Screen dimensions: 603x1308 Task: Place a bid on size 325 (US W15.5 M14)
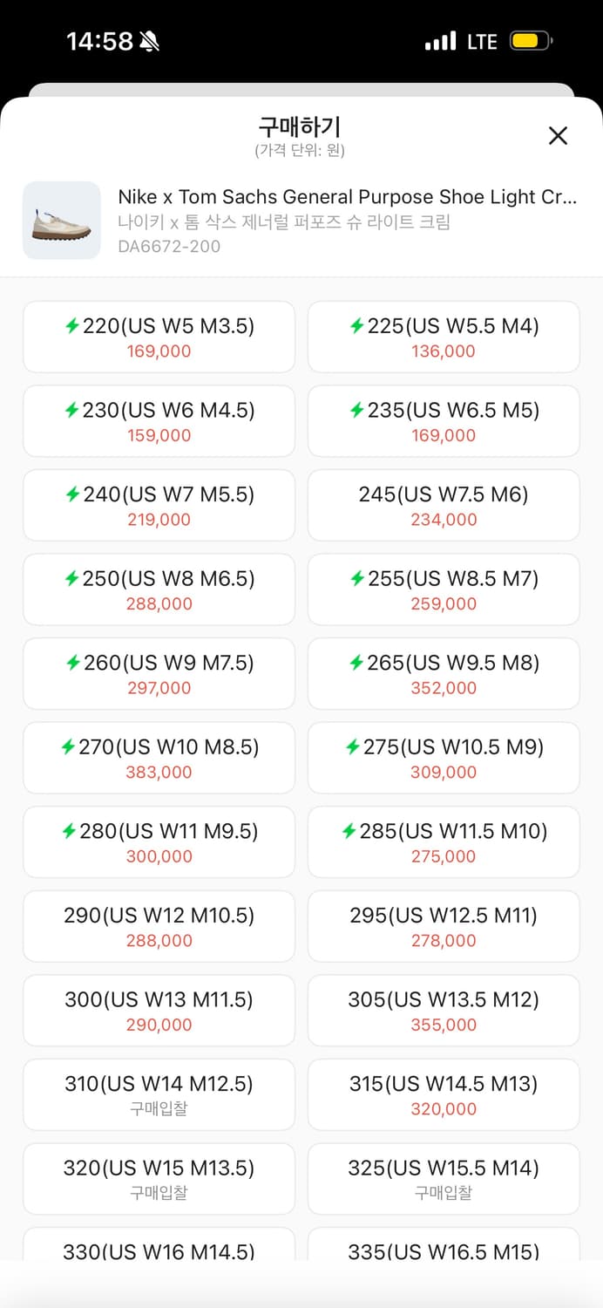point(444,1179)
